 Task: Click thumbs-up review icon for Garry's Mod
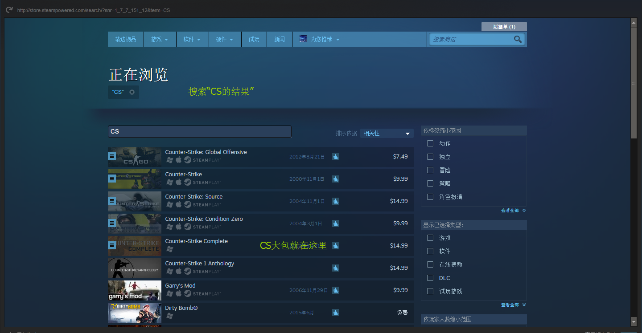336,290
